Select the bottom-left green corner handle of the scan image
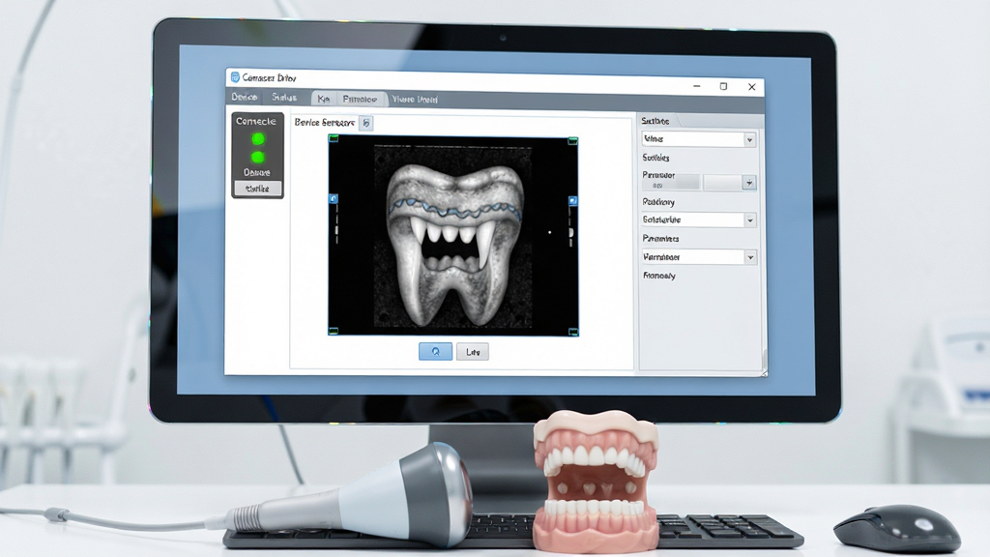This screenshot has width=990, height=557. pos(334,331)
